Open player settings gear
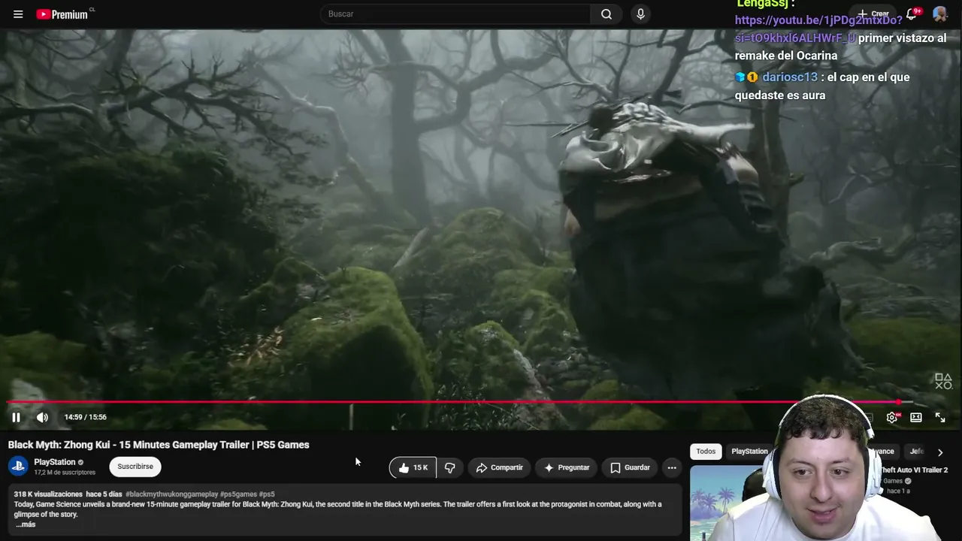Image resolution: width=962 pixels, height=541 pixels. point(892,417)
